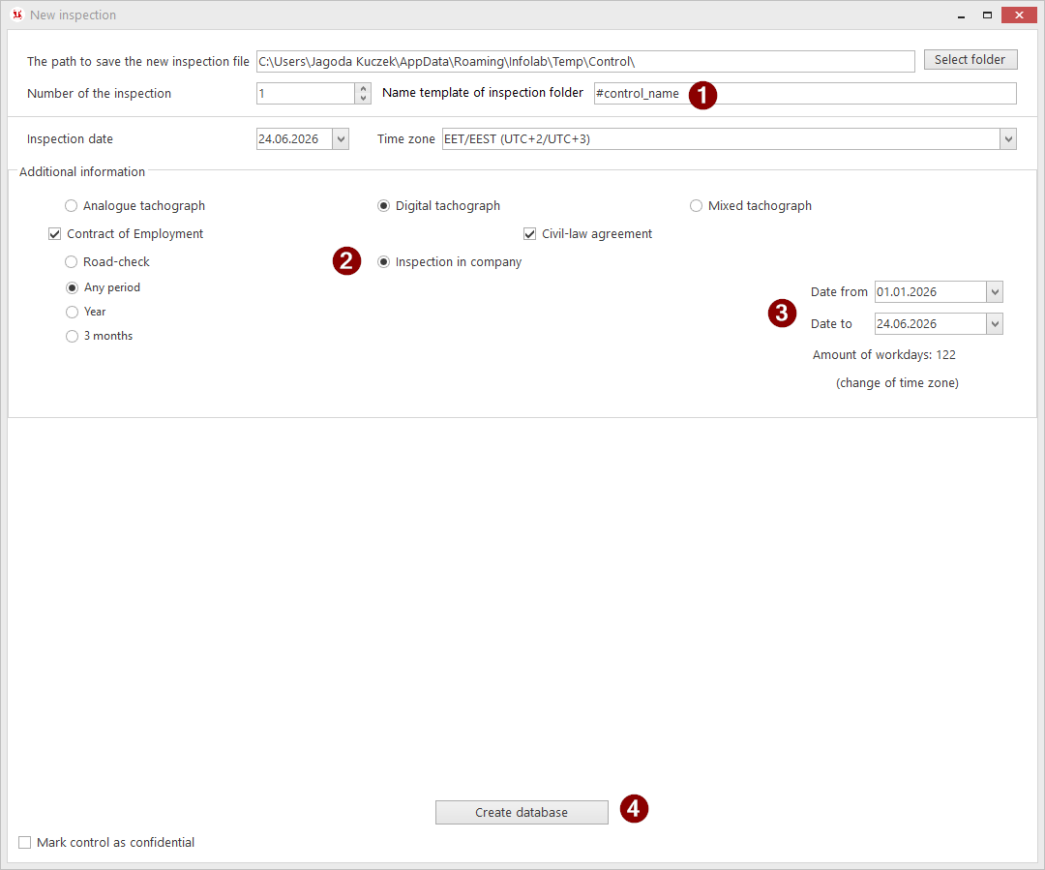This screenshot has width=1045, height=870.
Task: Click the application icon in title bar
Action: [17, 15]
